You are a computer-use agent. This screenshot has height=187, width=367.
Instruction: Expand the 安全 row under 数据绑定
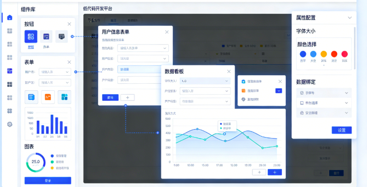coord(324,113)
